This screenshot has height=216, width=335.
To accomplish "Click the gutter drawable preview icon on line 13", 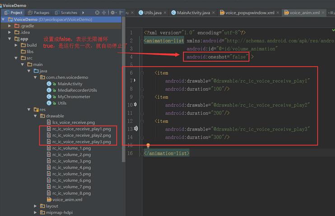I will [x=135, y=129].
